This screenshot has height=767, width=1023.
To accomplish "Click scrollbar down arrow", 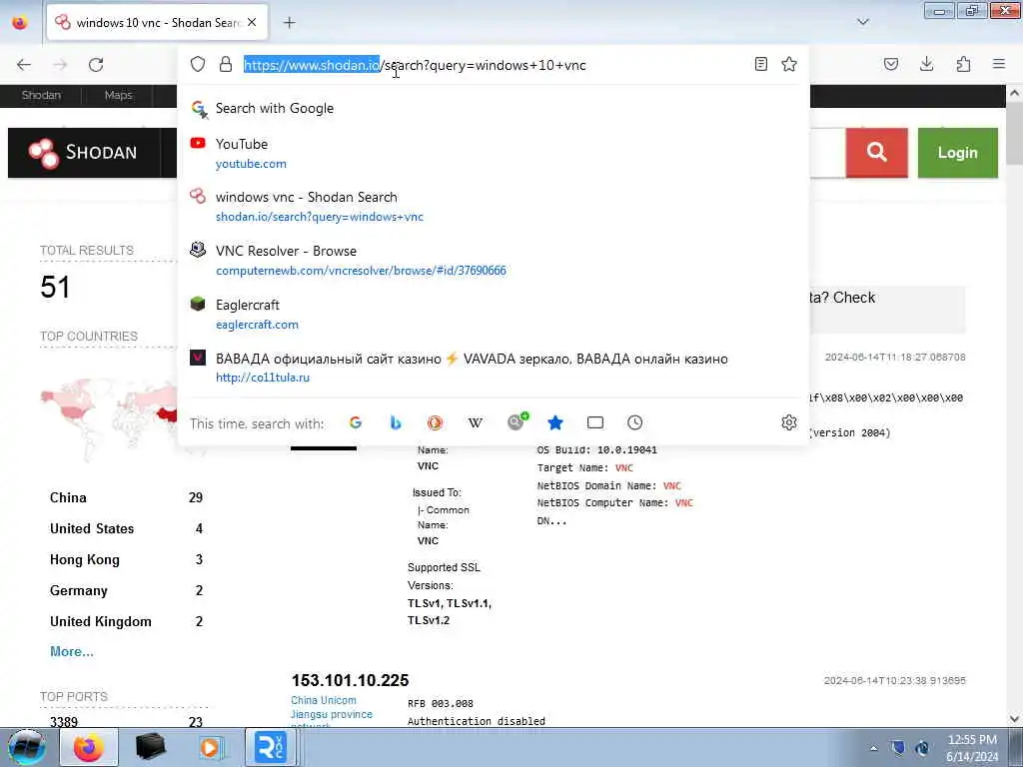I will point(1014,719).
